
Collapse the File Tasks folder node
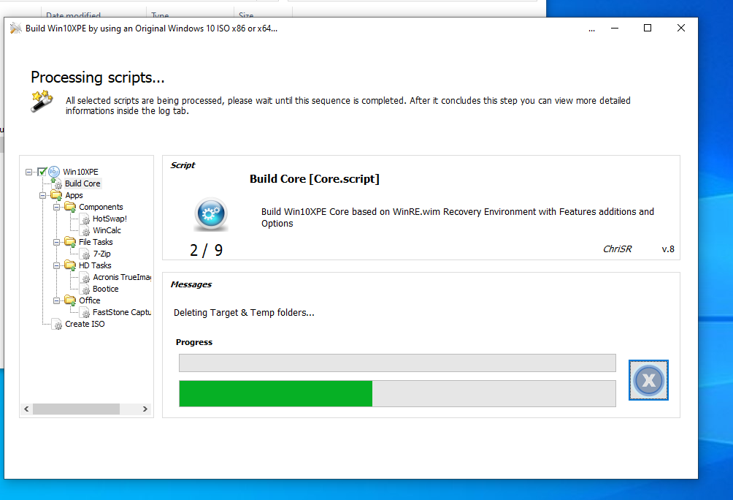point(56,242)
